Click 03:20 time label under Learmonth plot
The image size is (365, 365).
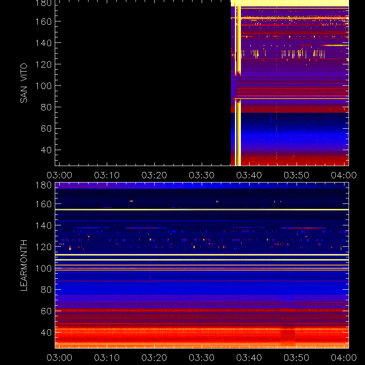click(x=154, y=358)
